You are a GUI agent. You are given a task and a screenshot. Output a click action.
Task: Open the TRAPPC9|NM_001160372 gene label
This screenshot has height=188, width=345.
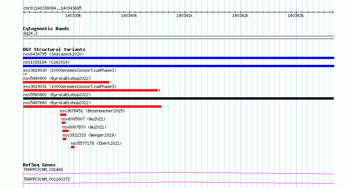(47, 179)
